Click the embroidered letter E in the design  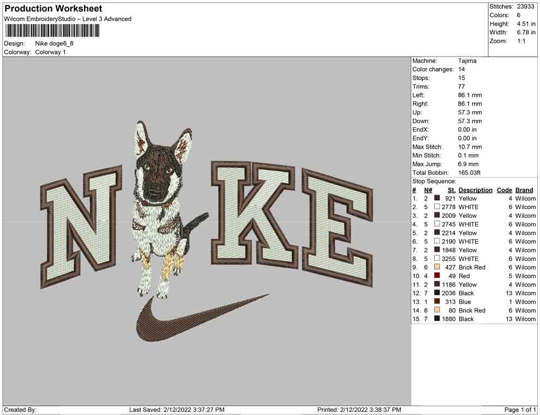coord(337,227)
